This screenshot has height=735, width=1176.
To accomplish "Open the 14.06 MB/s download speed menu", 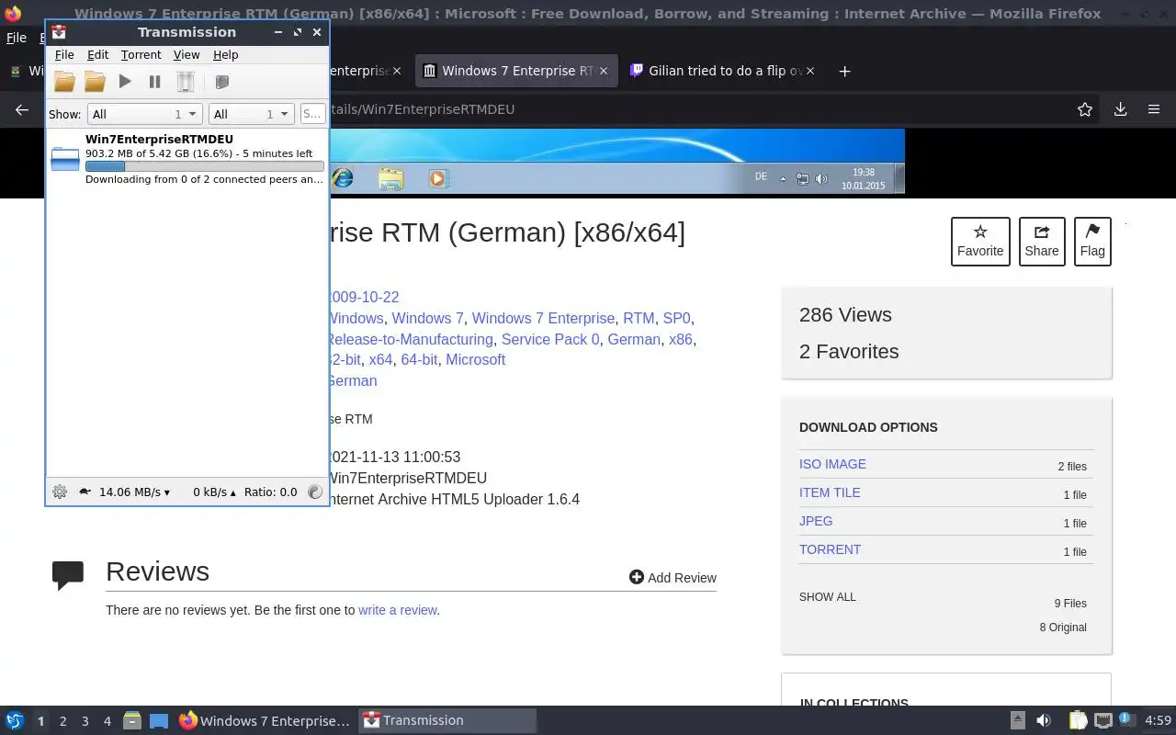I will coord(134,492).
